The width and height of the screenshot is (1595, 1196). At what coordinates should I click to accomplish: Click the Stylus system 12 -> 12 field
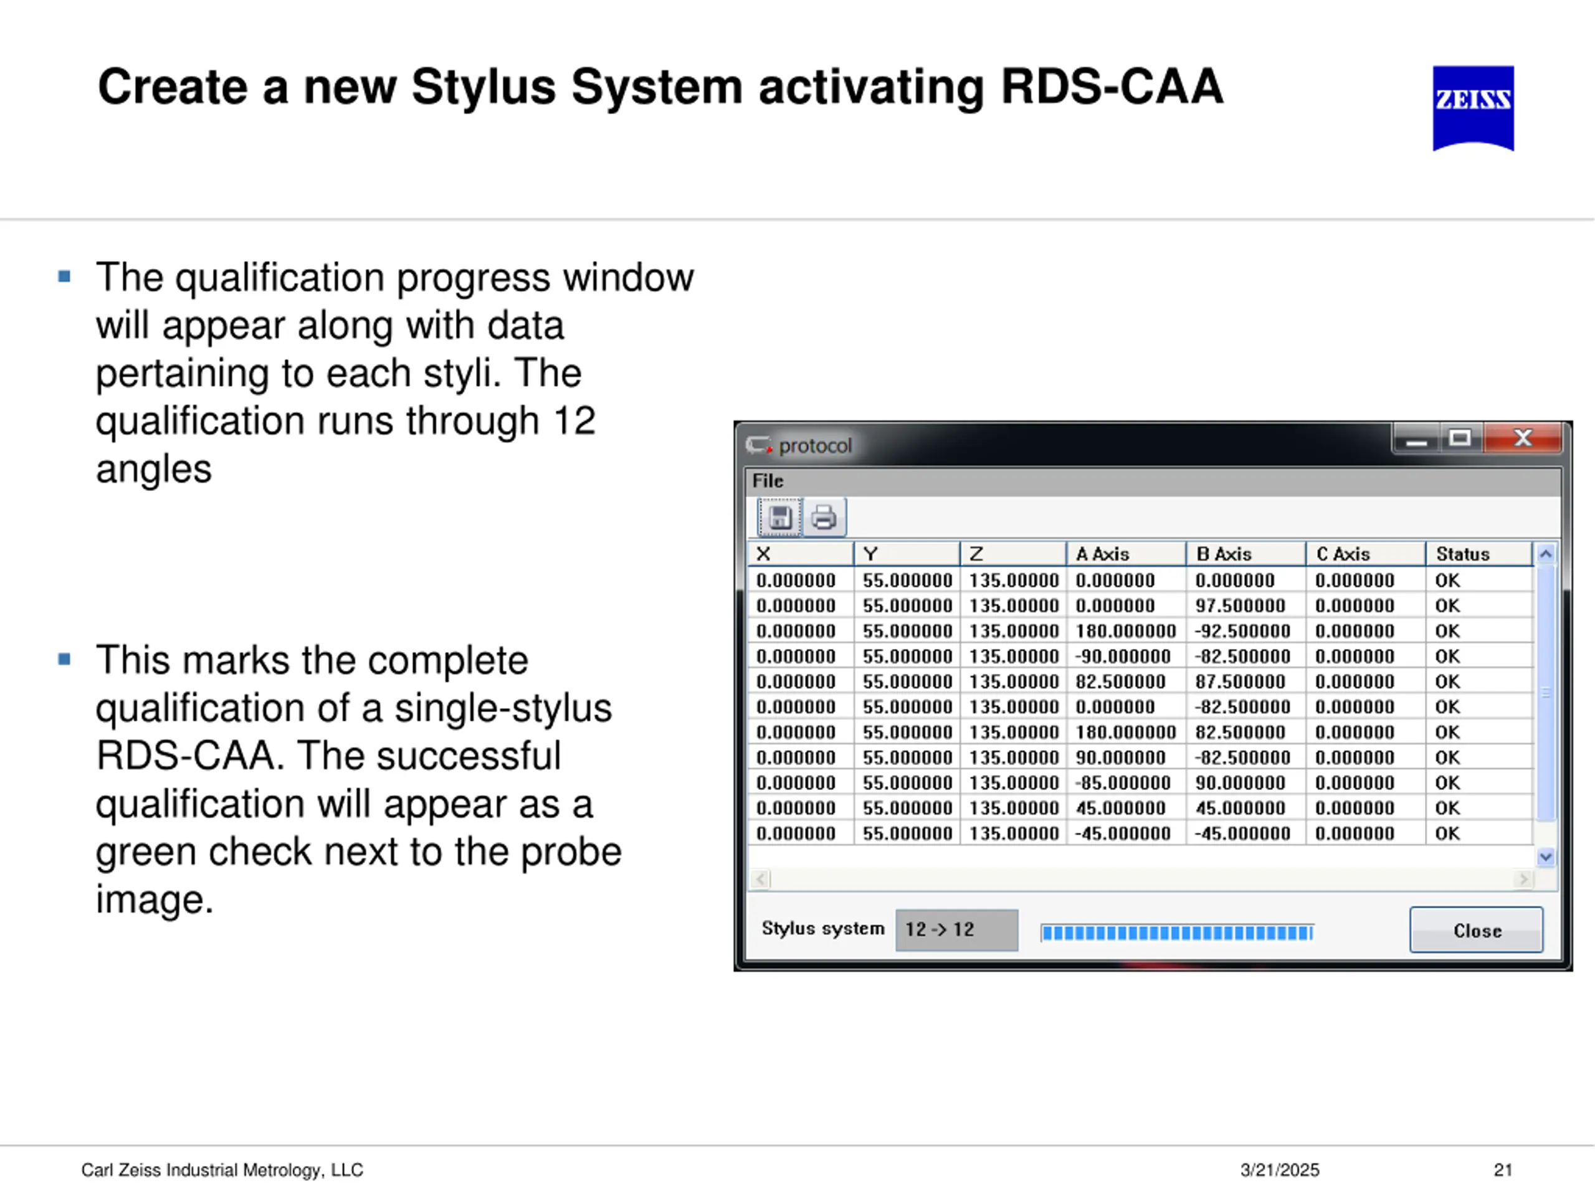[x=956, y=930]
